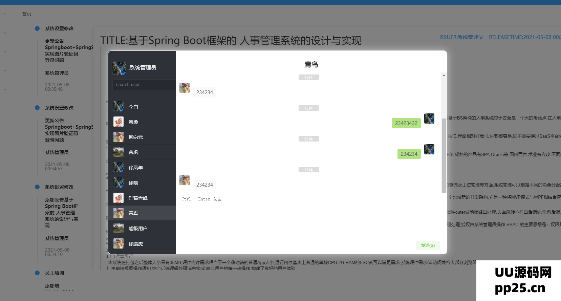
Task: Click the chat scrollbar up arrow
Action: pyautogui.click(x=444, y=76)
